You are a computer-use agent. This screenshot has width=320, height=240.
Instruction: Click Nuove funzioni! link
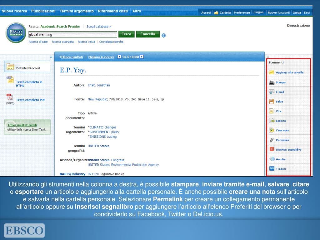[279, 12]
